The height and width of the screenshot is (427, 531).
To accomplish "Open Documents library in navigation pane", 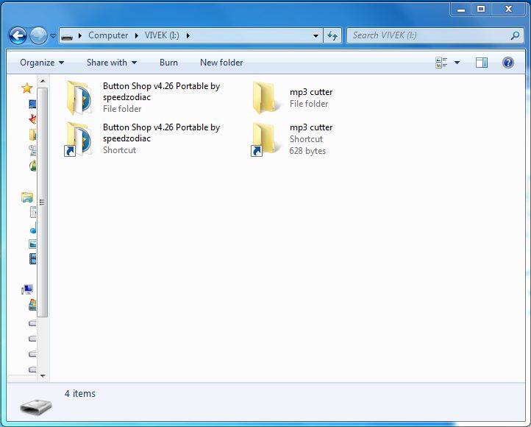I will tap(33, 212).
